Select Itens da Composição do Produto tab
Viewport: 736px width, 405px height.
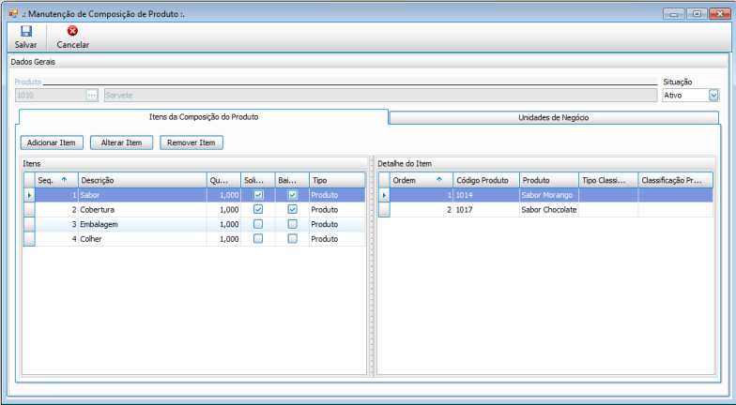[204, 116]
